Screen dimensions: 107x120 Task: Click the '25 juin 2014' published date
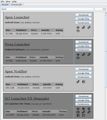click(23, 115)
